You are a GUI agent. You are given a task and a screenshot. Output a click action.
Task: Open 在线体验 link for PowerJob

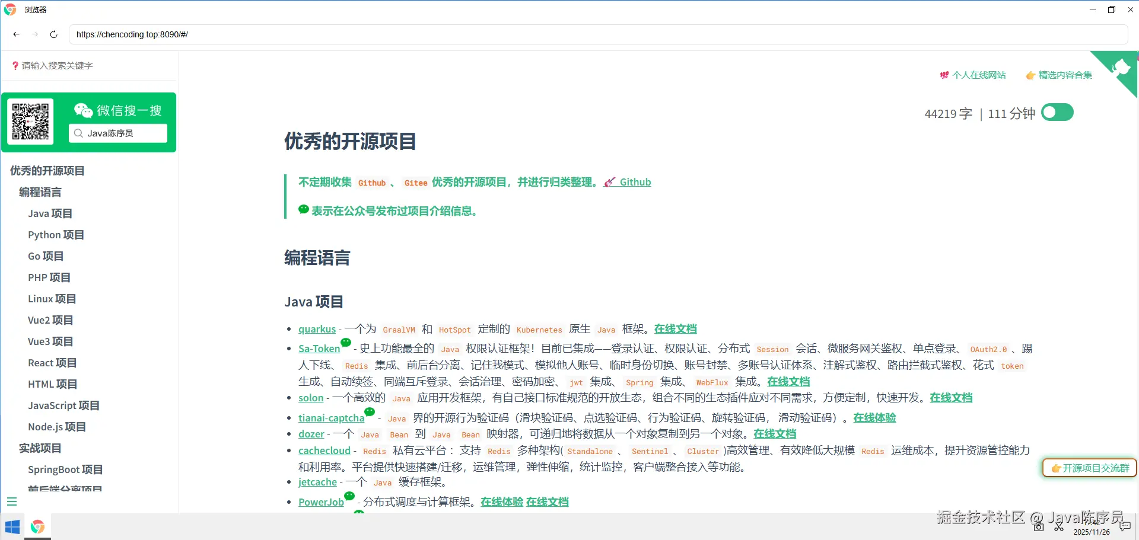pos(502,502)
